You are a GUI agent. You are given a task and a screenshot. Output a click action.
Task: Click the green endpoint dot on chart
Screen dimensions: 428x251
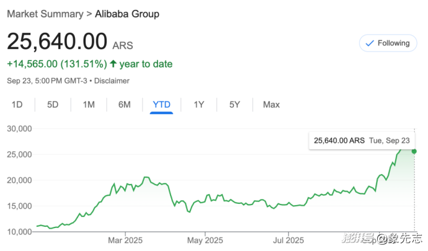414,151
